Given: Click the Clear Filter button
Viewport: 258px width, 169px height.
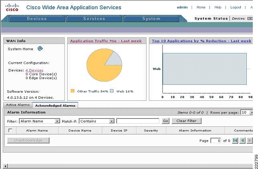Looking at the screenshot, I should 187,121.
